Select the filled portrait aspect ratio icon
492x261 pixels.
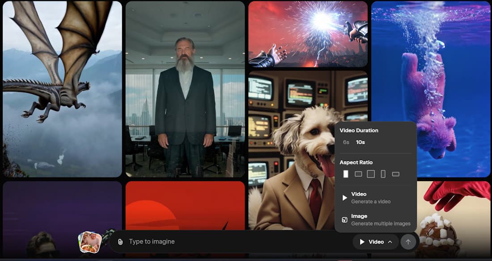tap(346, 174)
